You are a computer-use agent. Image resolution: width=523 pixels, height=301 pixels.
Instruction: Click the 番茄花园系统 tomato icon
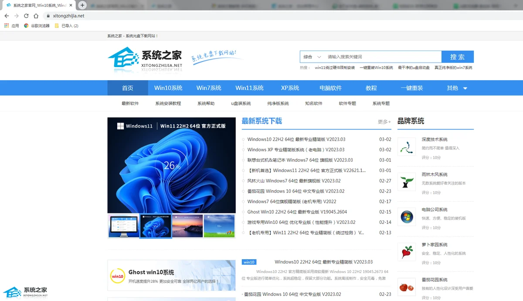407,287
